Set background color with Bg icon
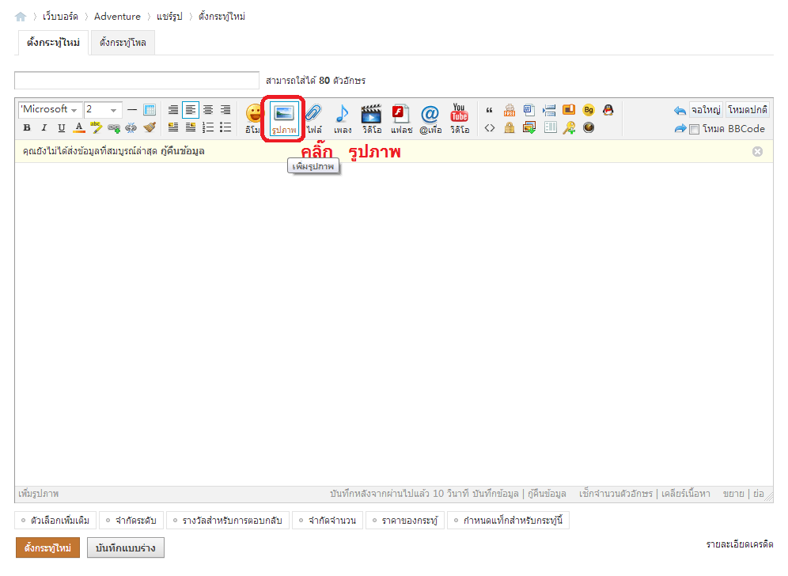The height and width of the screenshot is (576, 788). point(589,109)
